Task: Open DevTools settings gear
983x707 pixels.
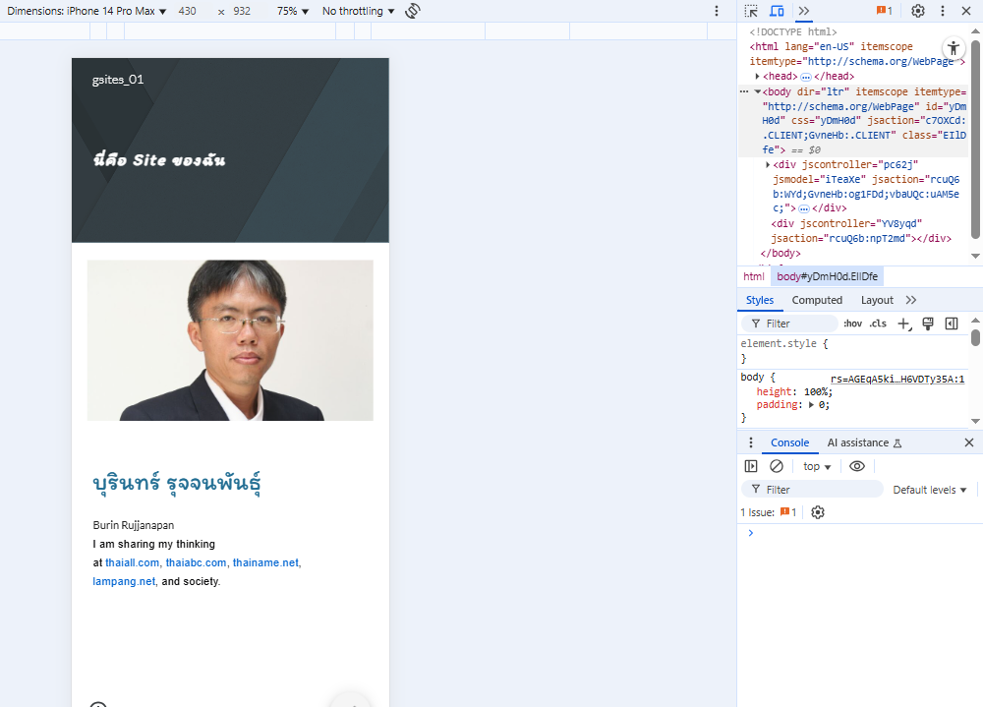Action: (x=917, y=11)
